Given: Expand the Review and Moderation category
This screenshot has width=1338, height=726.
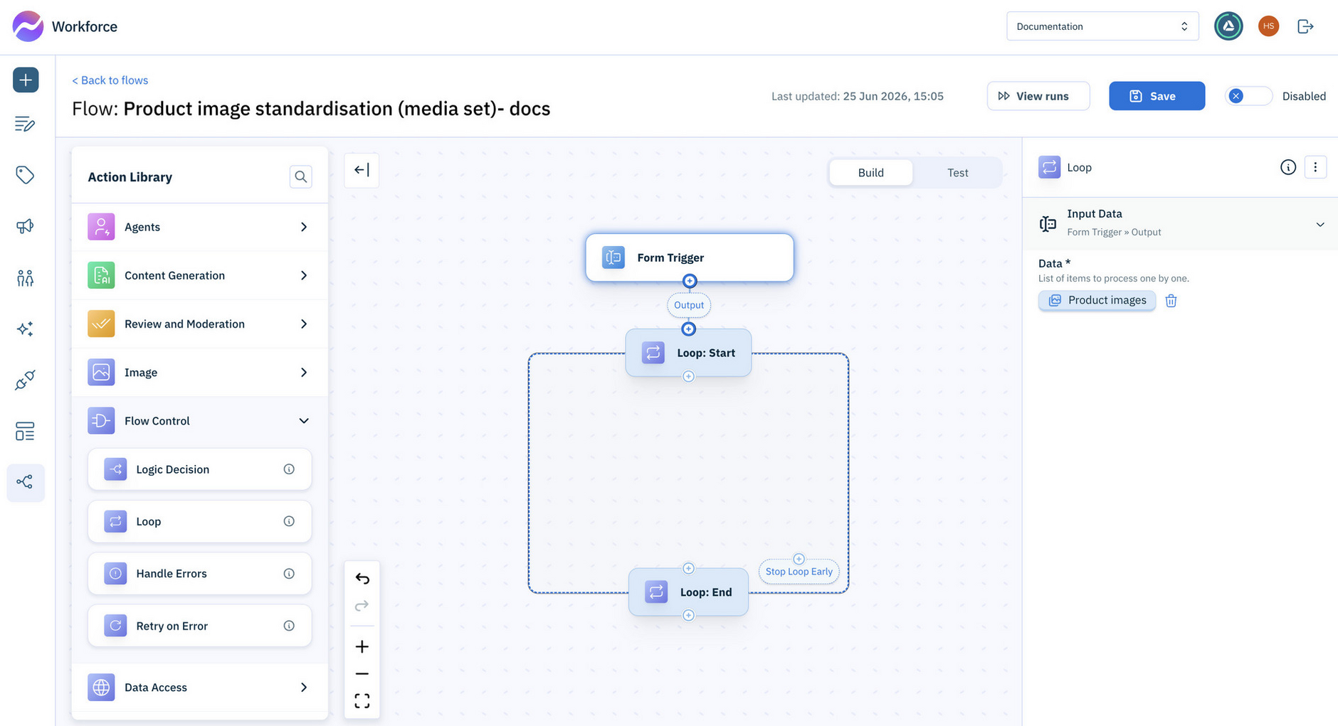Looking at the screenshot, I should coord(200,324).
